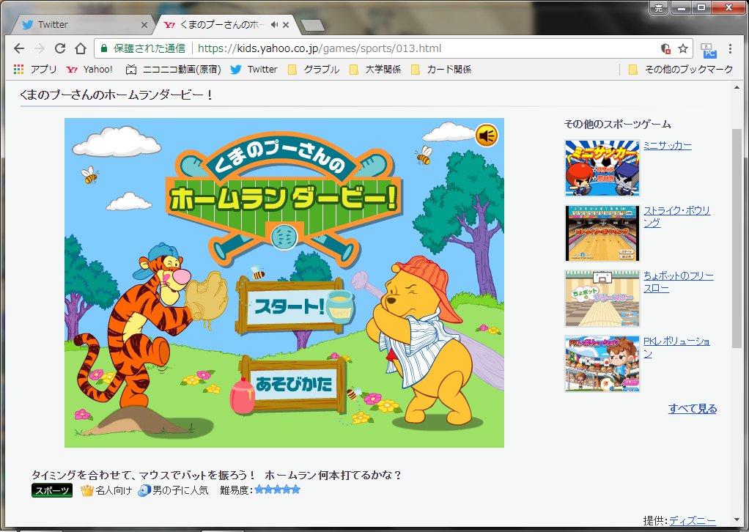Close the Twitter tab
Viewport: 749px width, 532px height.
144,25
